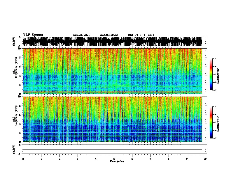Click the ch.2 PSD color scale bar
Viewport: 231px width, 178px height.
[x=211, y=122]
